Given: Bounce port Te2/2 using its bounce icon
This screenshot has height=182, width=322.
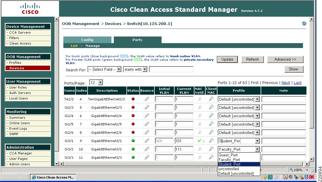Looking at the screenshot, I should tap(147, 99).
